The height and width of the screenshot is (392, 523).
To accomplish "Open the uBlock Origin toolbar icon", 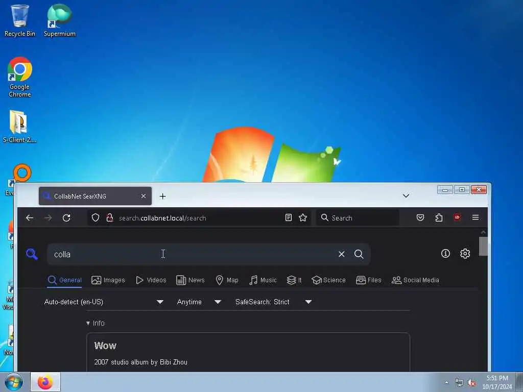I will pos(457,217).
